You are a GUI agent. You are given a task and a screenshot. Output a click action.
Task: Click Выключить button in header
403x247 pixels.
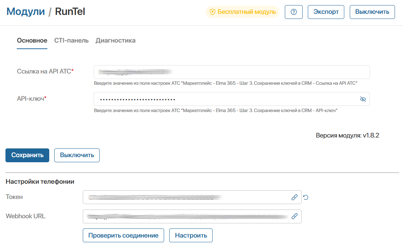pyautogui.click(x=372, y=12)
